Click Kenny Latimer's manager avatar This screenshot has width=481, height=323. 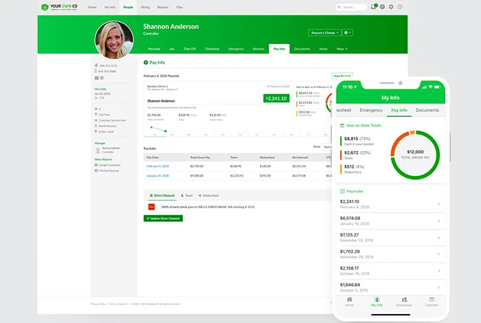click(98, 151)
